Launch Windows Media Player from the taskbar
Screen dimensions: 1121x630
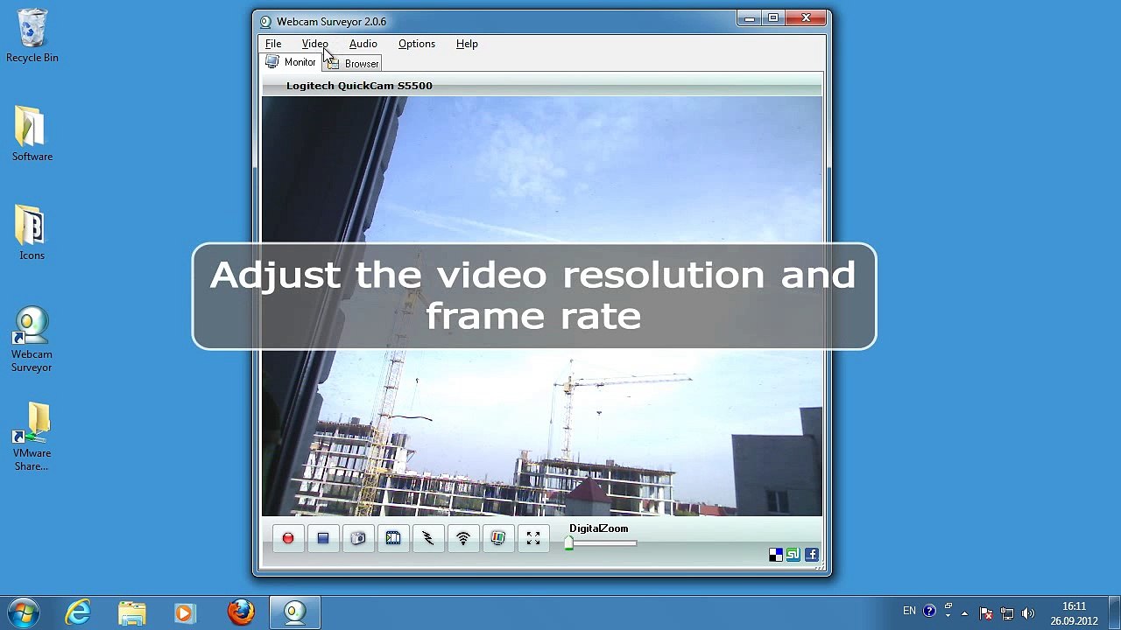[185, 612]
